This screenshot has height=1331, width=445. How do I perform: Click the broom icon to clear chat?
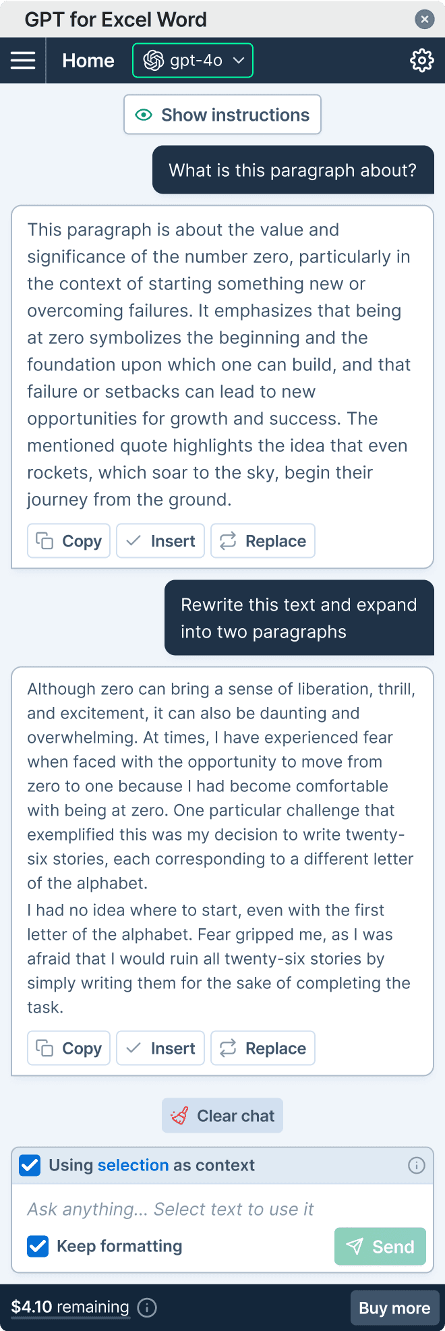pyautogui.click(x=181, y=1115)
